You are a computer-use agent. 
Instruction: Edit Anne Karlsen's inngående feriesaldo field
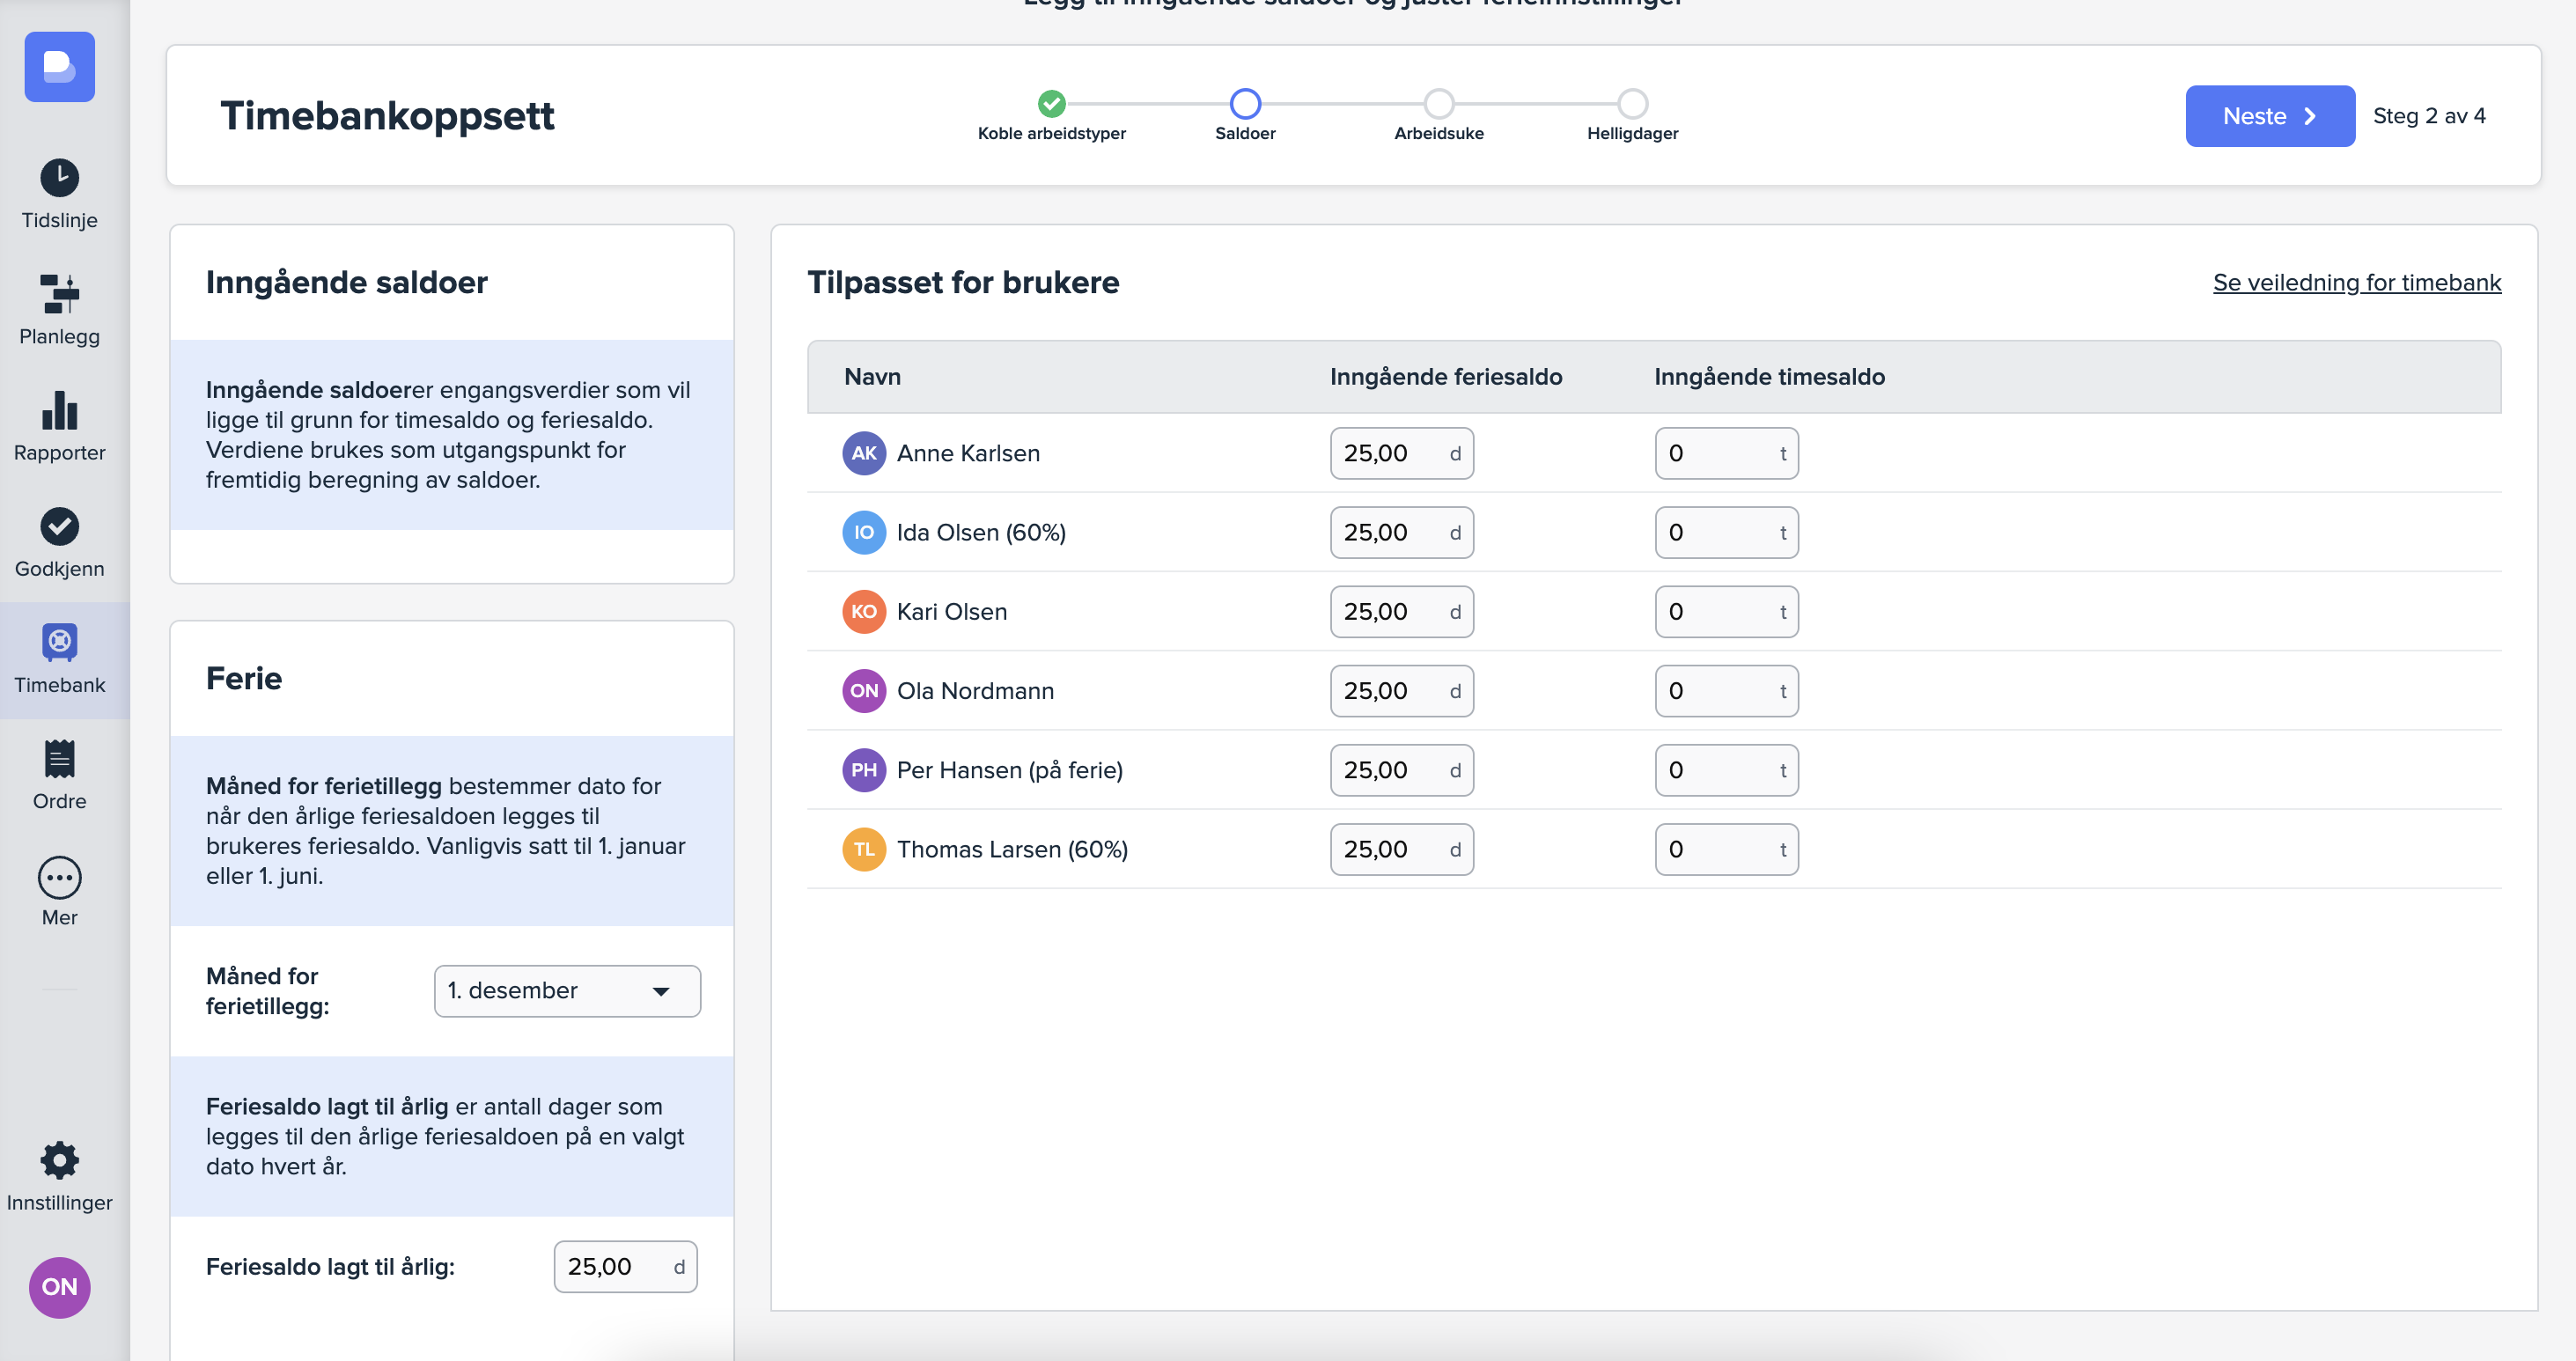[1390, 454]
